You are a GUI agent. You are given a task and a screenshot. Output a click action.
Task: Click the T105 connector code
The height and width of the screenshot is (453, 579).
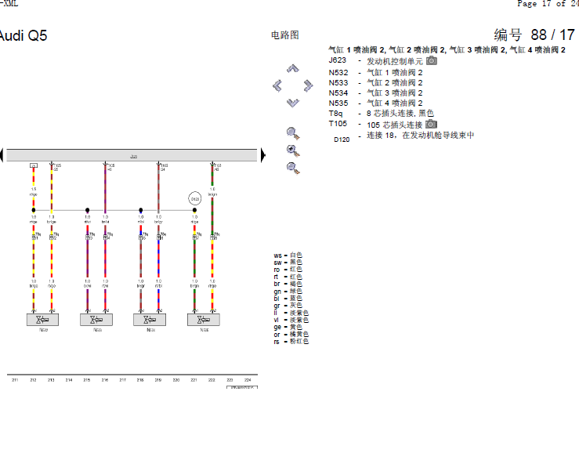pyautogui.click(x=338, y=124)
